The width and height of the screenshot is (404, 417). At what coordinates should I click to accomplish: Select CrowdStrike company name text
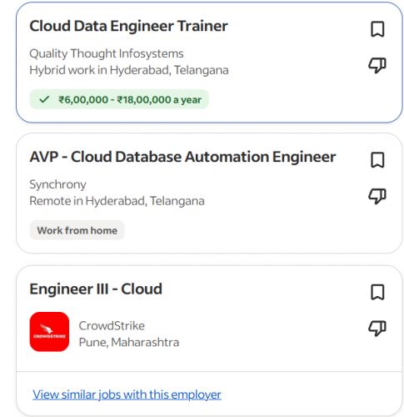click(112, 325)
